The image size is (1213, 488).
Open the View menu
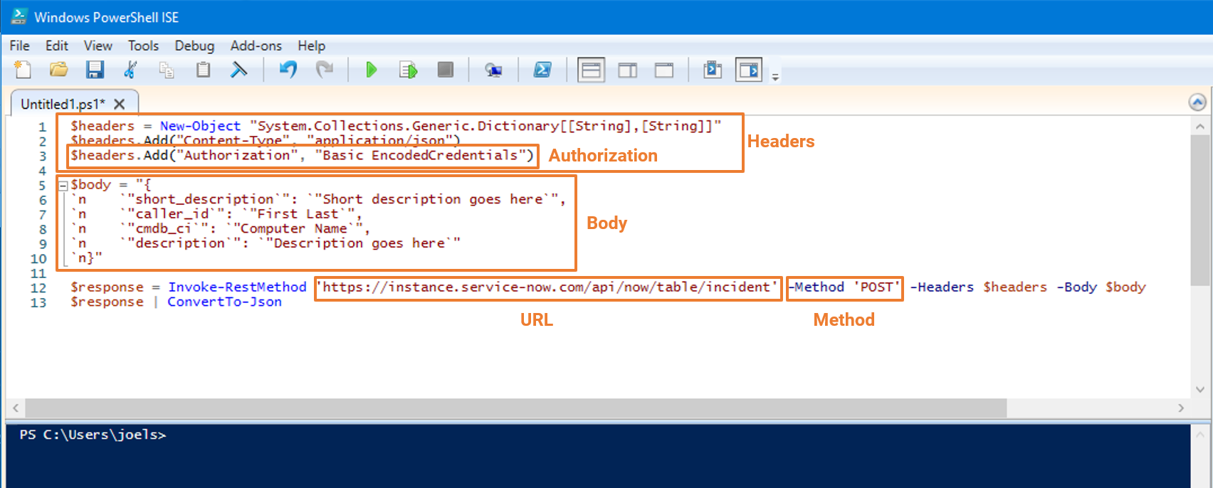click(x=98, y=46)
